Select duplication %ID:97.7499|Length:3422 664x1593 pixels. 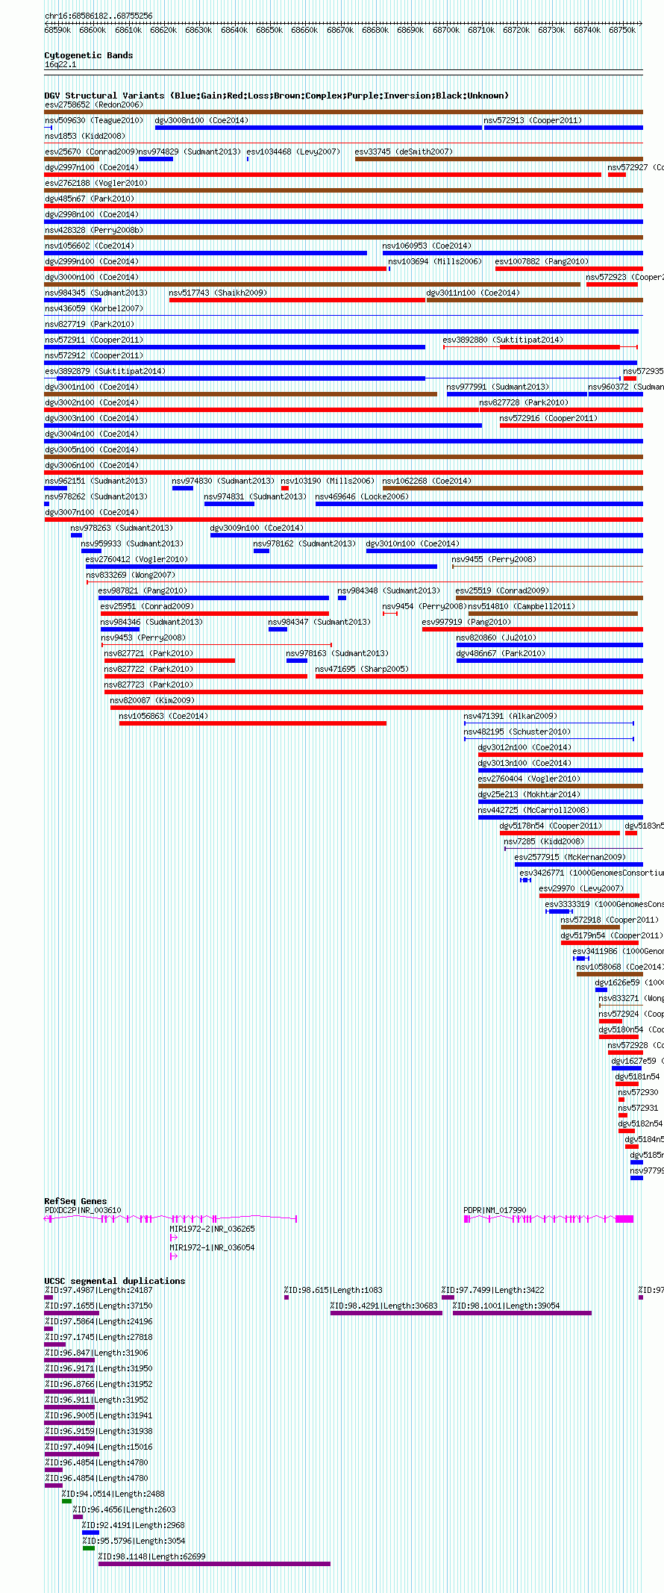(492, 1290)
